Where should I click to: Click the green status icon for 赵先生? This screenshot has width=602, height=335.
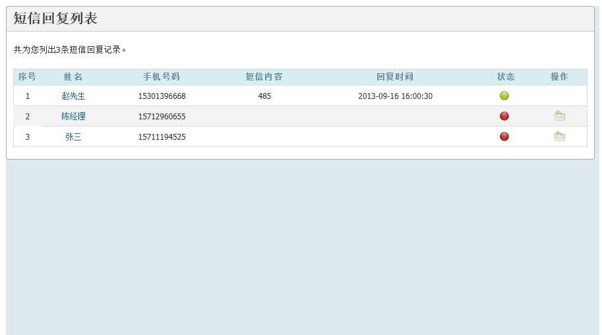[x=504, y=96]
